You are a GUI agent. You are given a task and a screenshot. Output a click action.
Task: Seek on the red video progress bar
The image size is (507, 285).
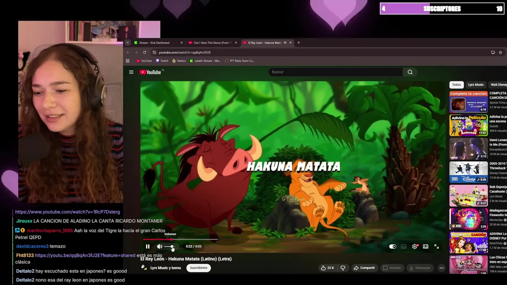180,239
